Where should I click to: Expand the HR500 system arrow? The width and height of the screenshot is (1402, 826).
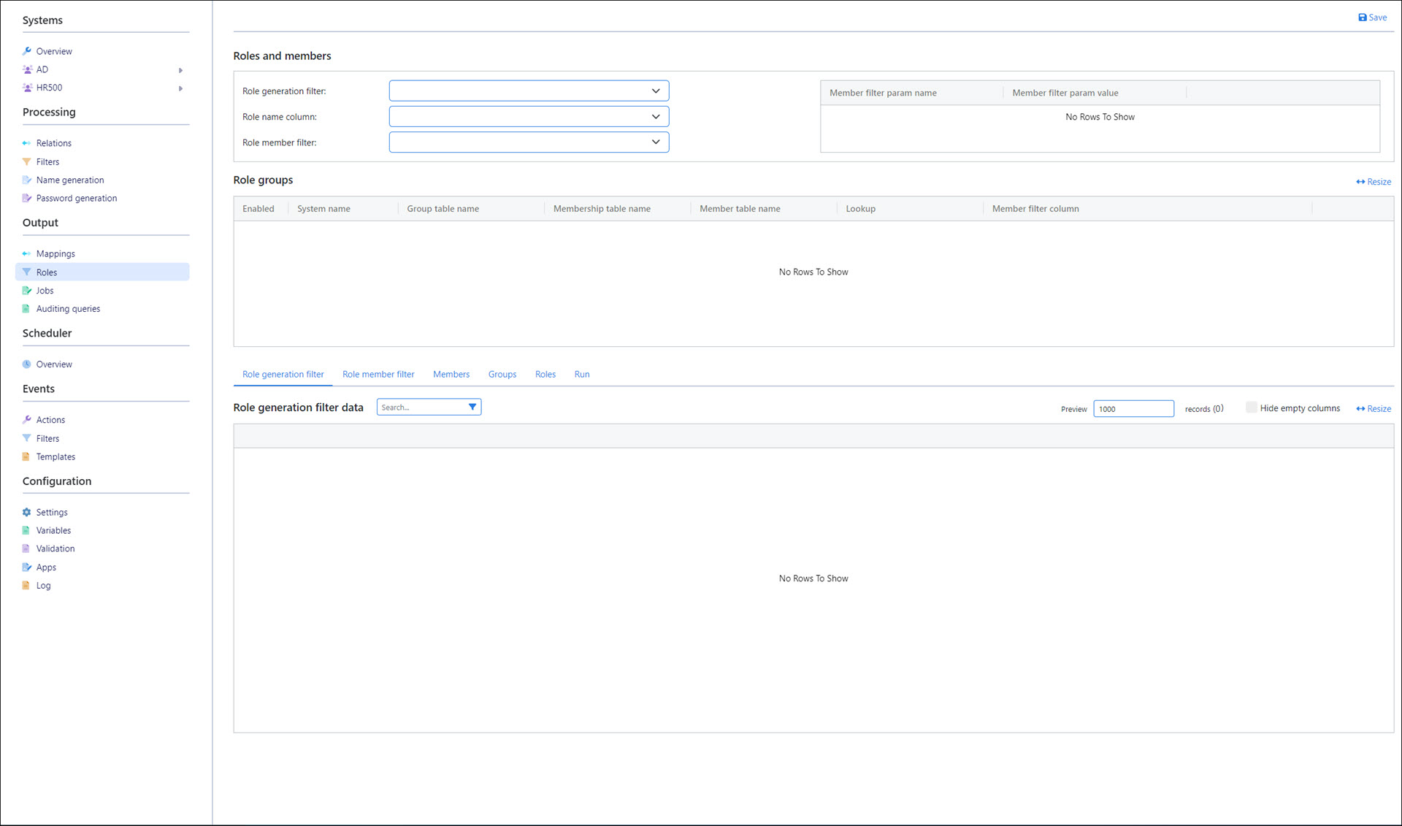(180, 88)
